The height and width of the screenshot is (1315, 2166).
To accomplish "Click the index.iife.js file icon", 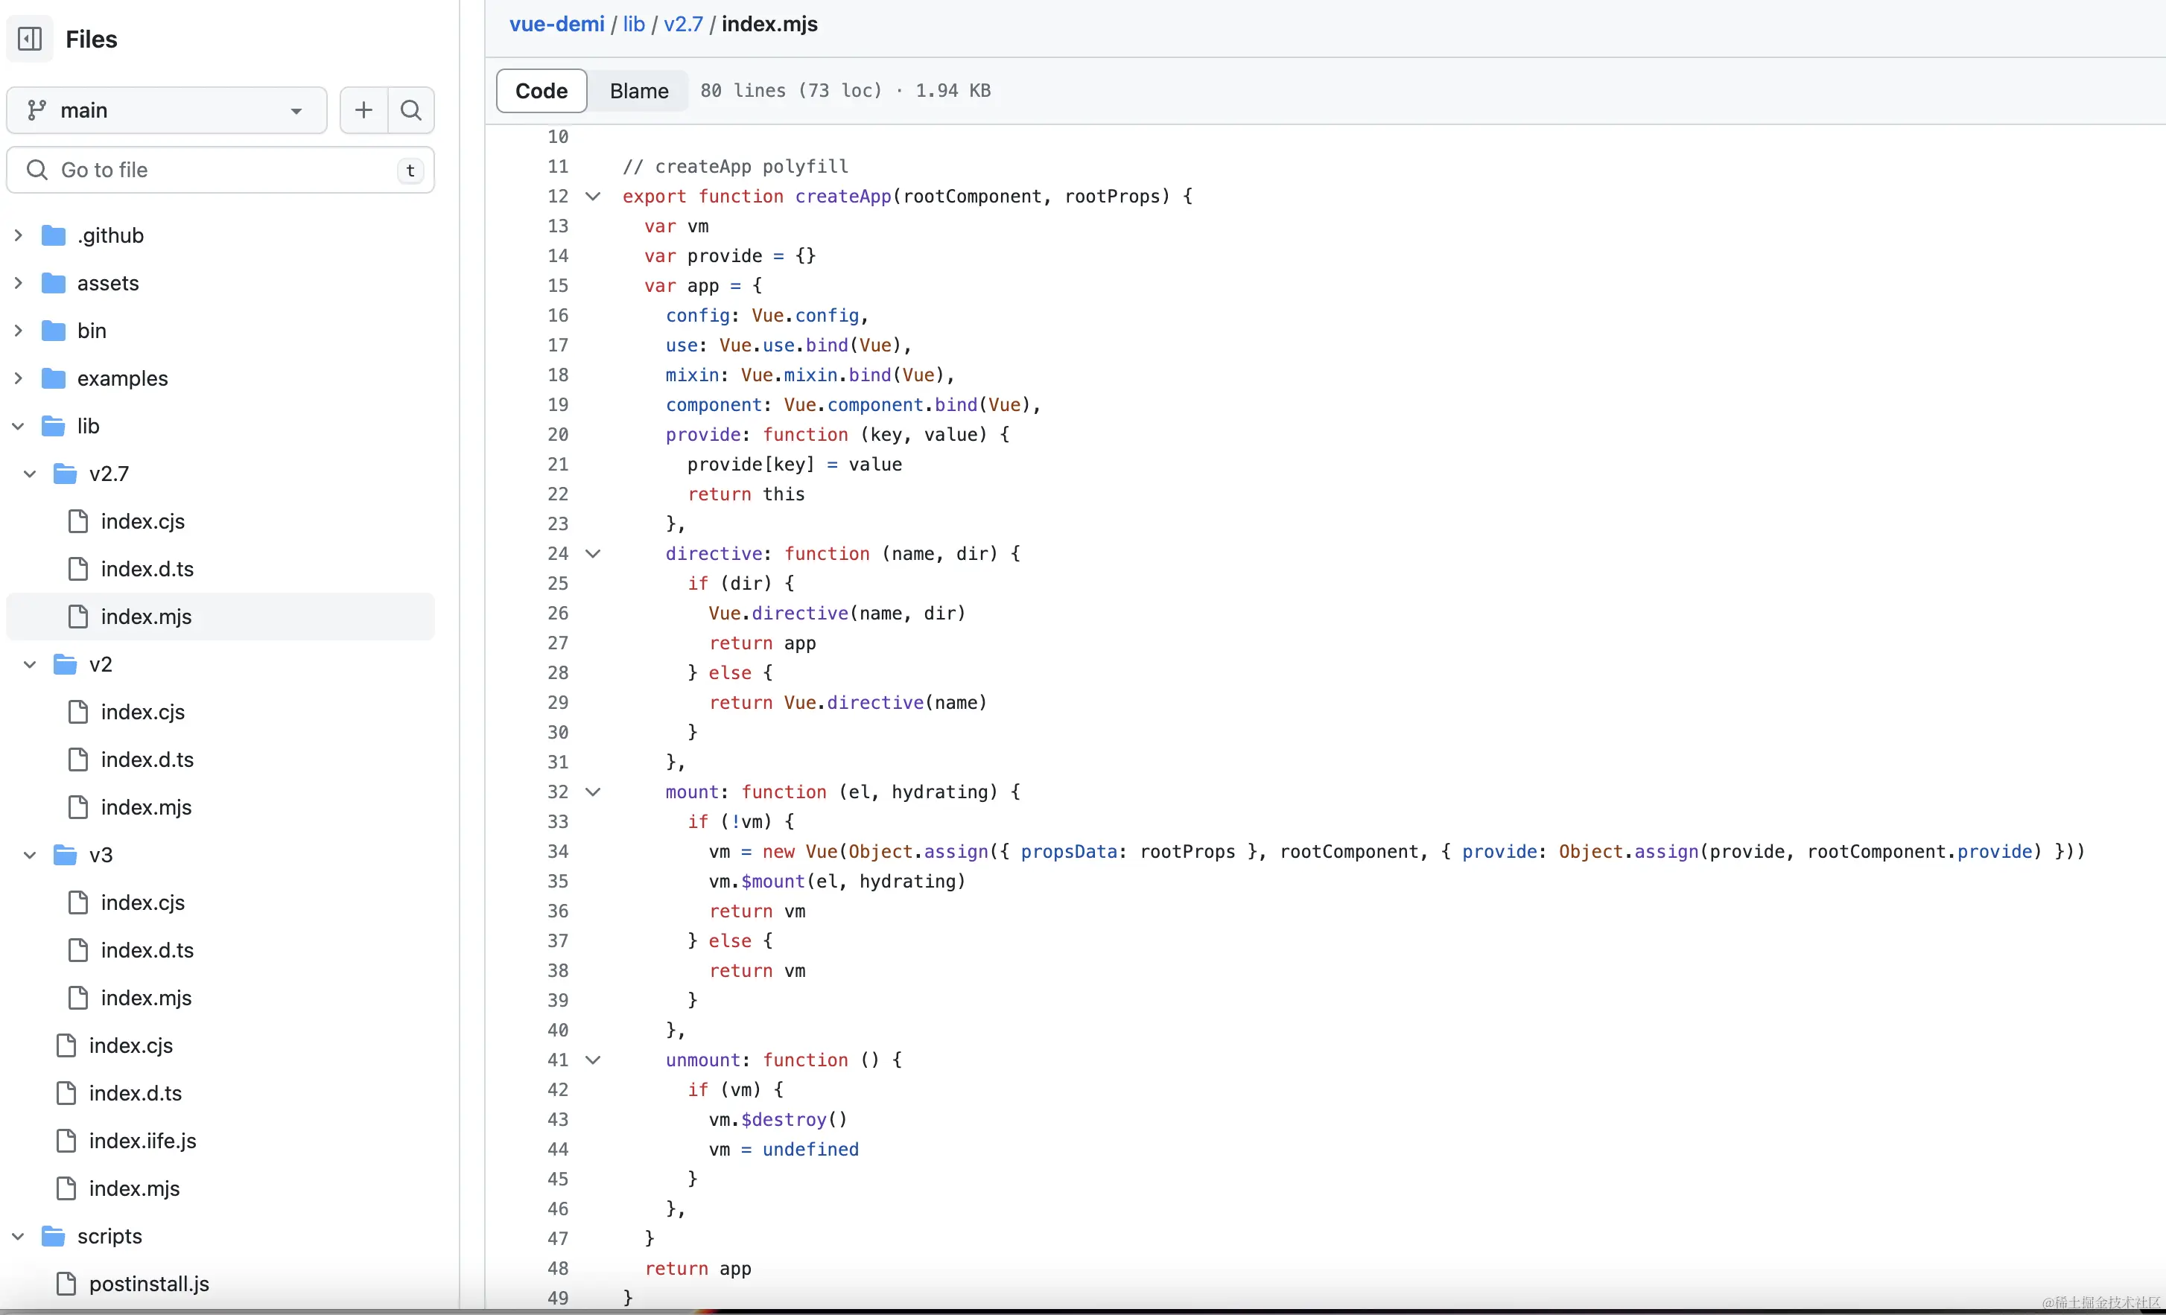I will click(x=66, y=1140).
